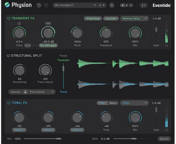This screenshot has width=176, height=144.
Task: Select compare state A
Action: [122, 5]
